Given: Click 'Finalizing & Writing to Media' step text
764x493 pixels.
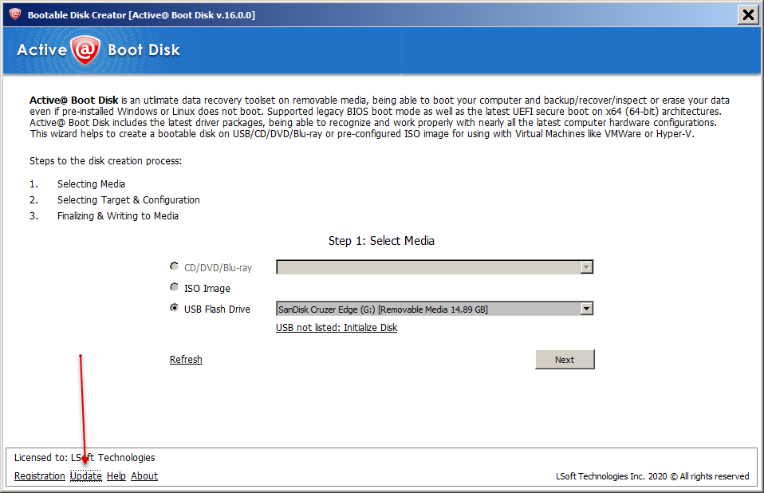Looking at the screenshot, I should coord(118,216).
